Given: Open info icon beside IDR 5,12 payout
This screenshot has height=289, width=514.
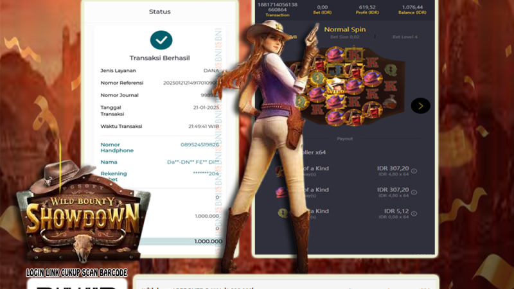Looking at the screenshot, I should tap(414, 214).
